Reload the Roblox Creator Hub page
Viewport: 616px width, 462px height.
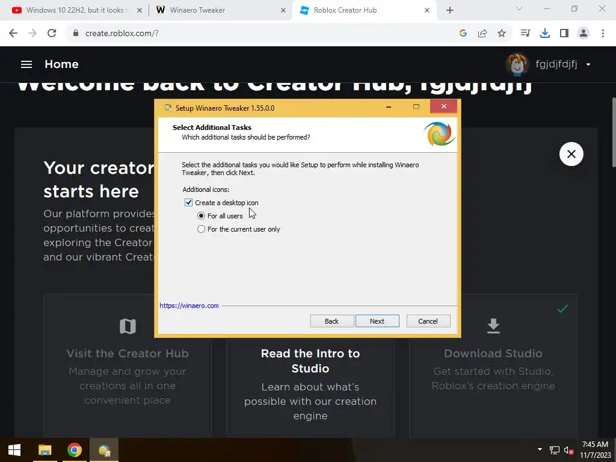click(52, 34)
